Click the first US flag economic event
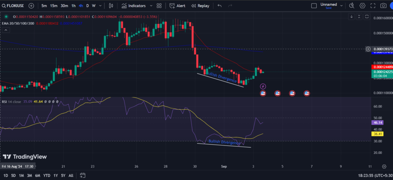The height and width of the screenshot is (180, 393). tap(263, 93)
